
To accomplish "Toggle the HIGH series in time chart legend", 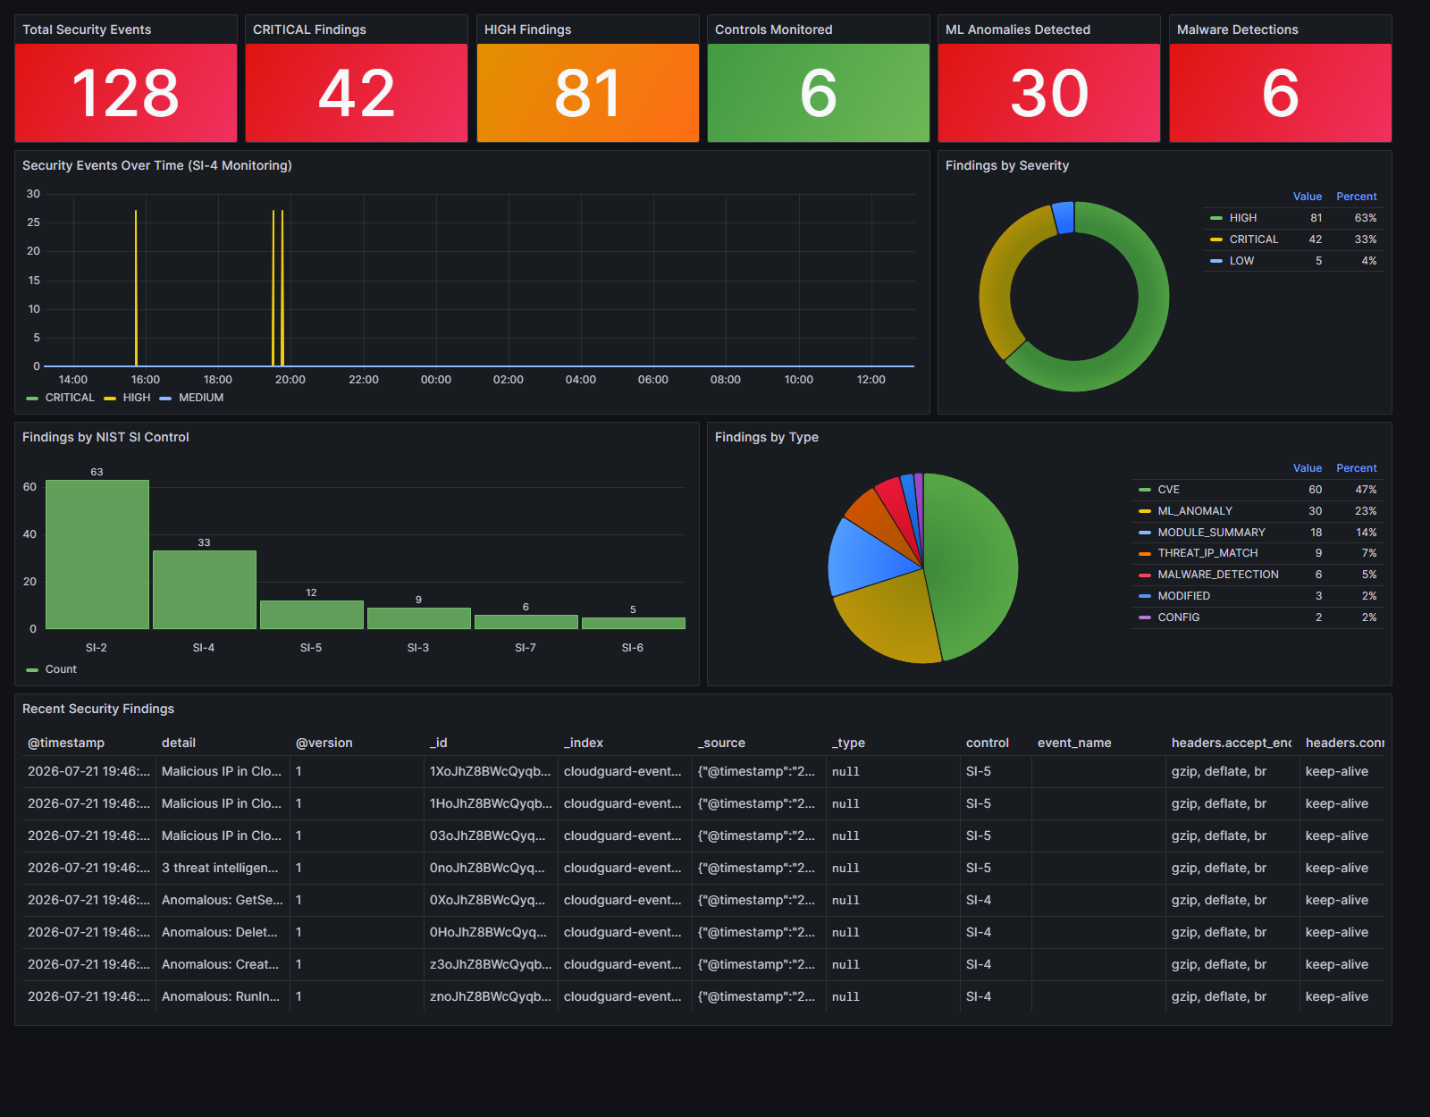I will coord(137,398).
